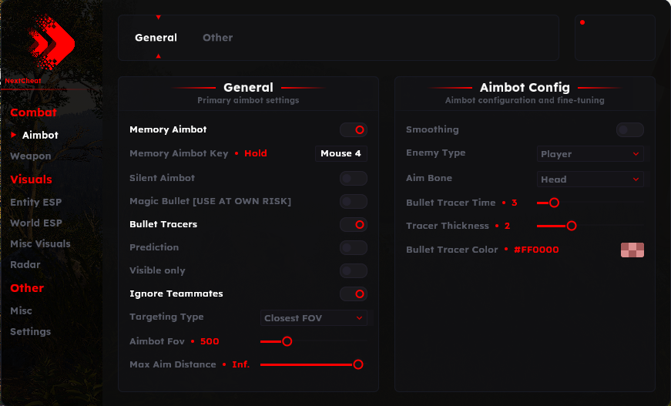The height and width of the screenshot is (406, 671).
Task: Open the Enemy Type dropdown
Action: (x=590, y=154)
